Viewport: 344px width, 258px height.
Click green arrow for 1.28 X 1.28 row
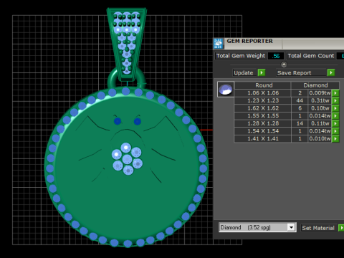click(335, 123)
